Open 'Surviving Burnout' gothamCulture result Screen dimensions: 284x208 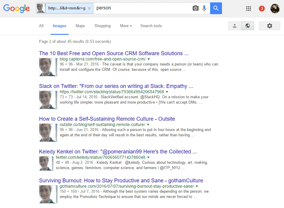[121, 181]
